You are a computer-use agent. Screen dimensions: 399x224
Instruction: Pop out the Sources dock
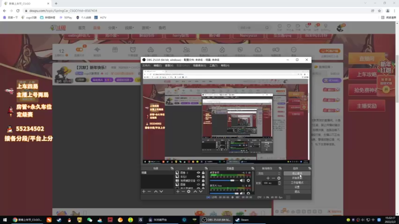click(x=206, y=168)
